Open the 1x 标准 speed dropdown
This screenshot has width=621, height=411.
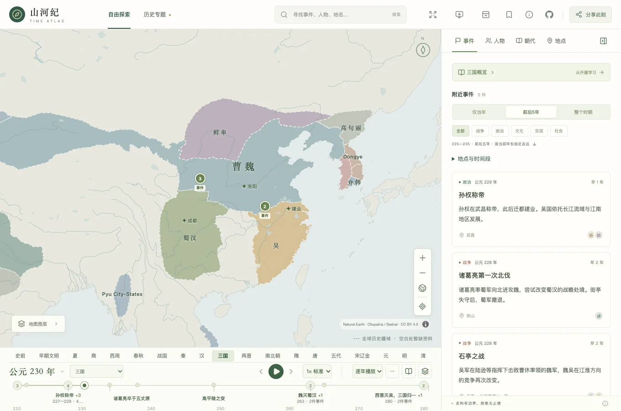[x=317, y=371]
